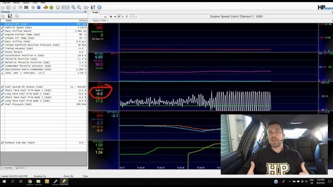Select the Fuel System #1 Status row
Viewport: 333px width, 187px height.
pos(44,87)
